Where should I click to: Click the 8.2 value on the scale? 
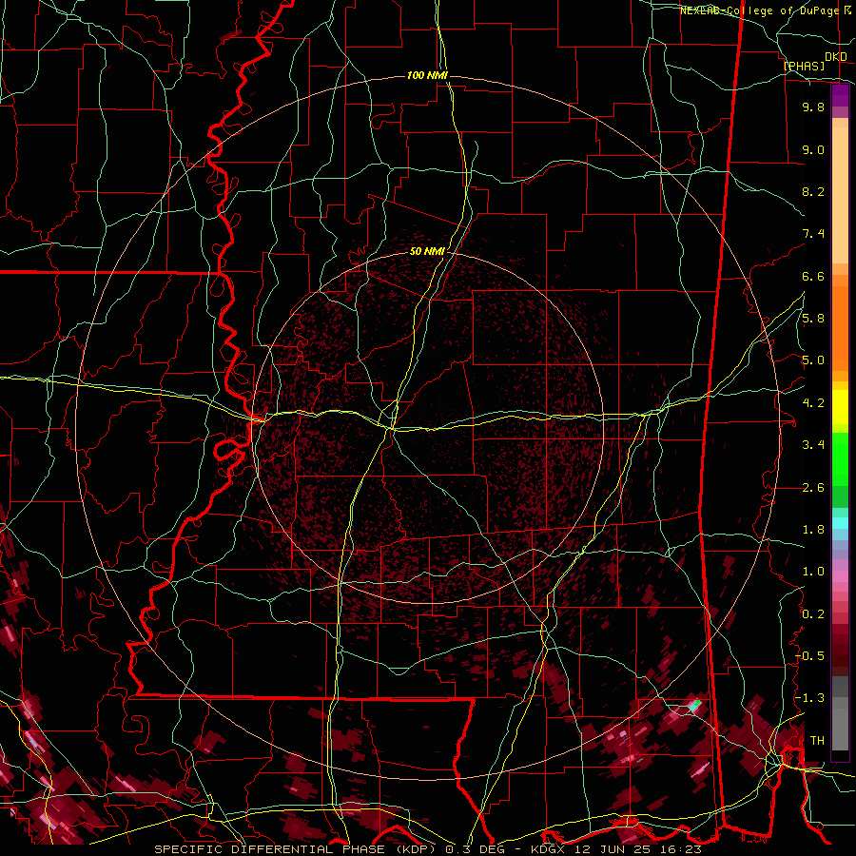point(813,191)
